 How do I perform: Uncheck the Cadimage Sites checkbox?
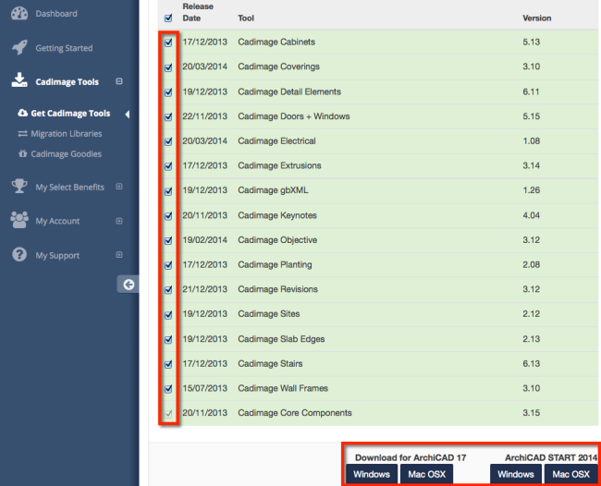pyautogui.click(x=168, y=315)
